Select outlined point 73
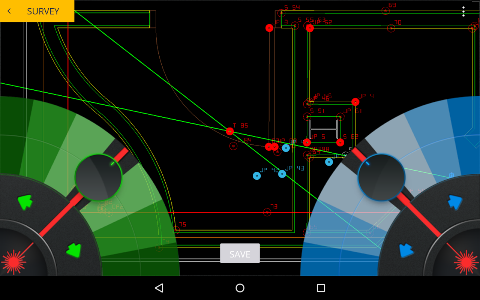This screenshot has width=480, height=300. pyautogui.click(x=267, y=212)
